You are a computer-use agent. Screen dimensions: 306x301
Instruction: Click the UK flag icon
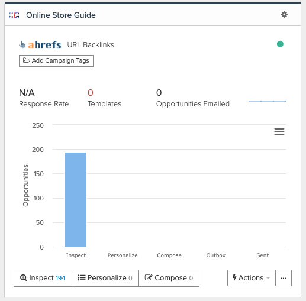[14, 15]
